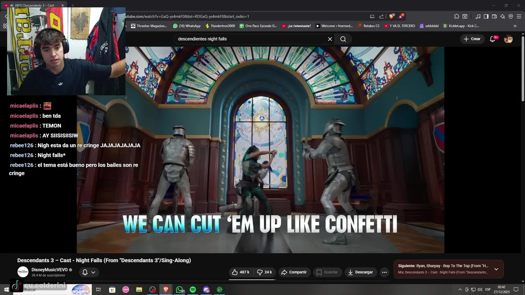Viewport: 525px width, 295px height.
Task: Expand the bookmarks overflow chevron
Action: pos(515,26)
